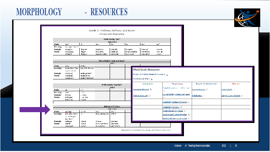Click the Scope and Sequence subtitle
Viewport: 270px width, 152px height.
[x=112, y=34]
